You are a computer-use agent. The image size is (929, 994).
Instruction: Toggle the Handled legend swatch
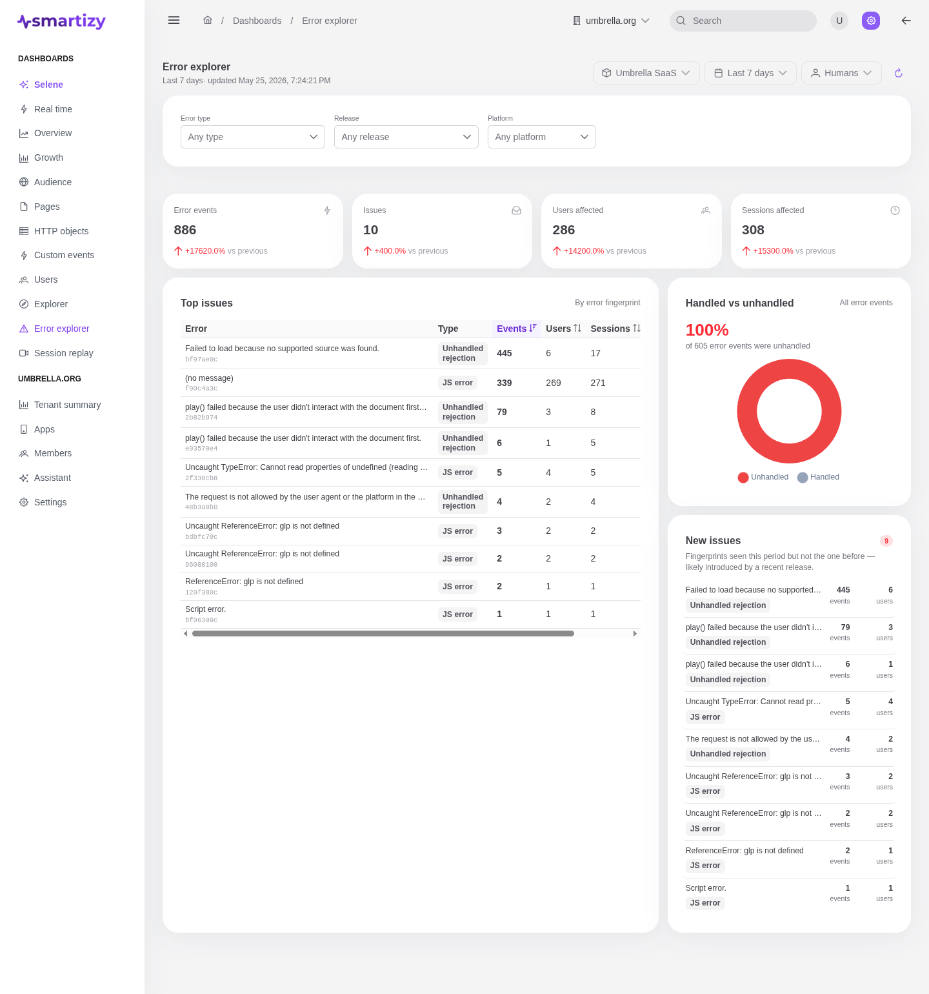tap(803, 478)
